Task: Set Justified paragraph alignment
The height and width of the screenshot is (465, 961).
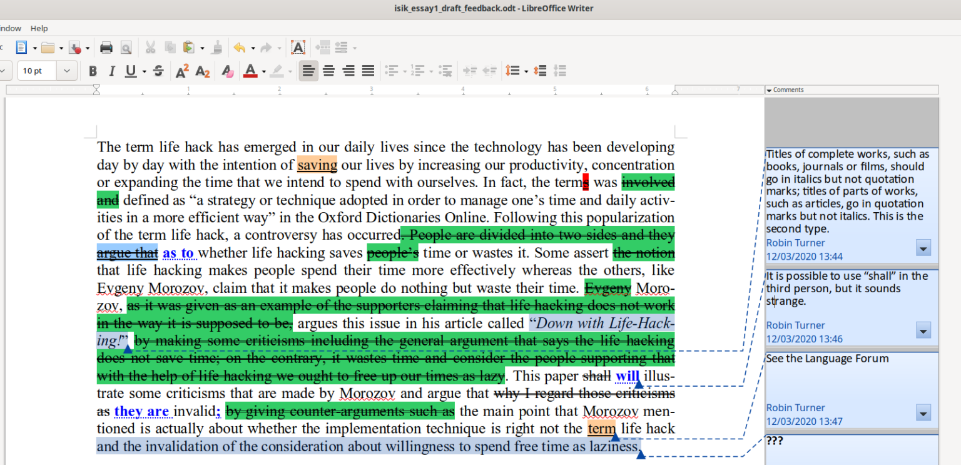Action: [x=369, y=71]
